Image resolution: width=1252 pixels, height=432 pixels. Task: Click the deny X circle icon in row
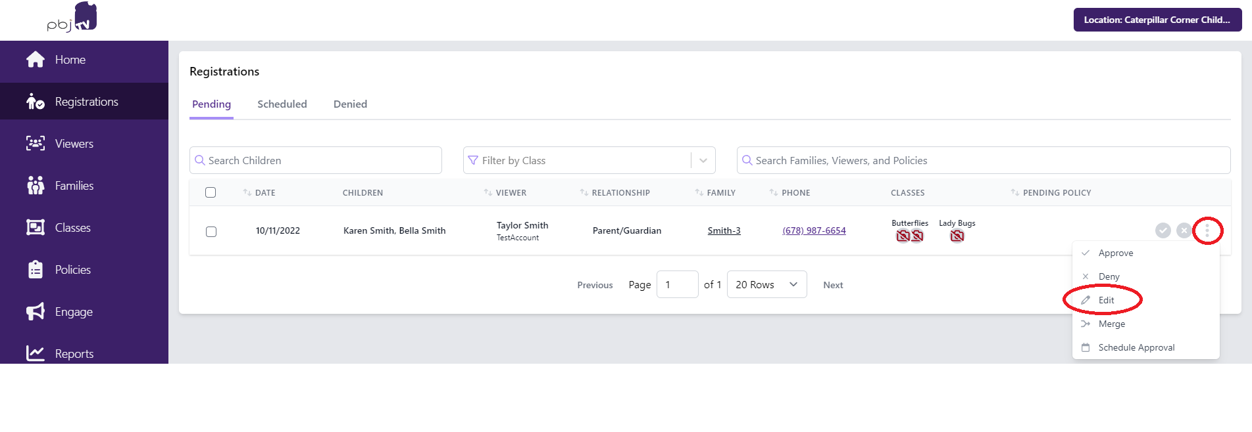(1184, 230)
